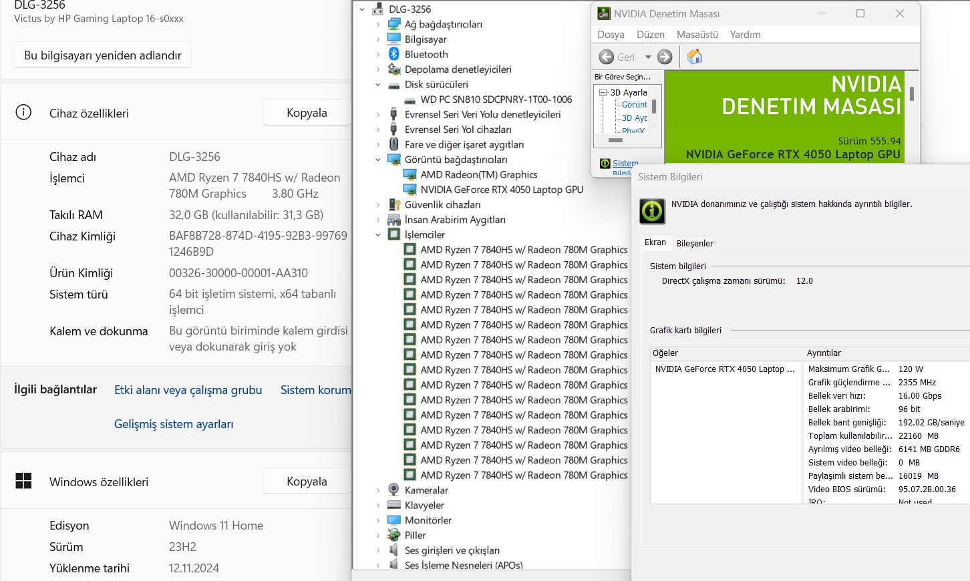970x581 pixels.
Task: Click the Ağ bağdaştırıcıları network icon
Action: click(394, 24)
